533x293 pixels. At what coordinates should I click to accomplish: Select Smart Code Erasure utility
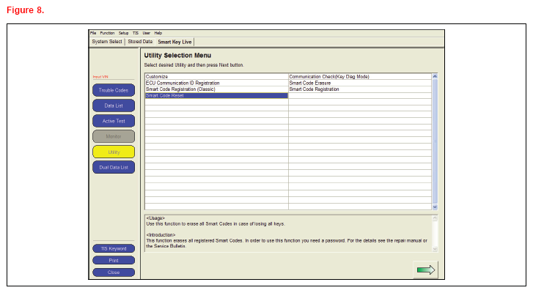[310, 83]
